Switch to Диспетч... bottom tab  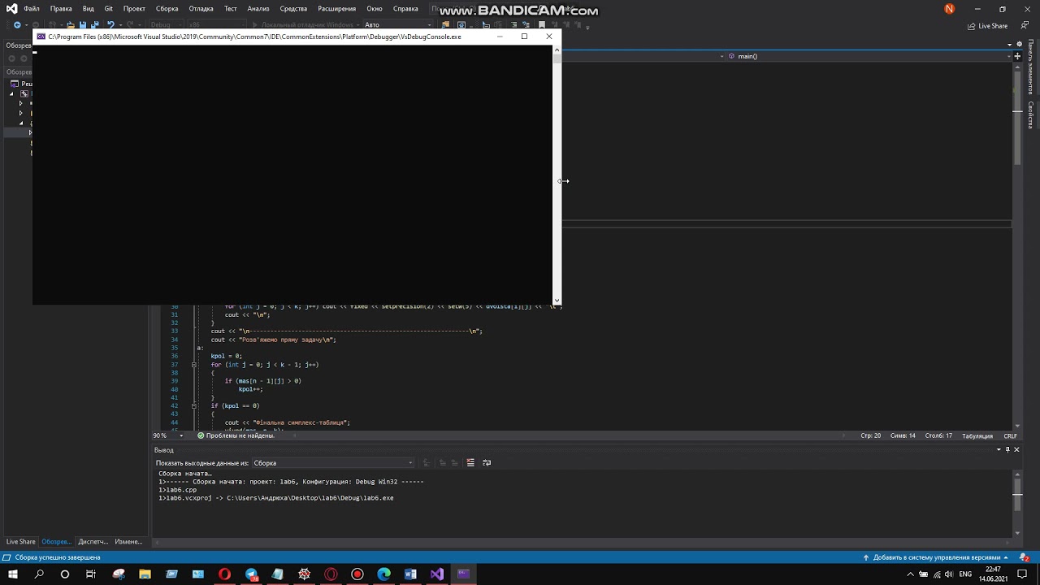[93, 542]
